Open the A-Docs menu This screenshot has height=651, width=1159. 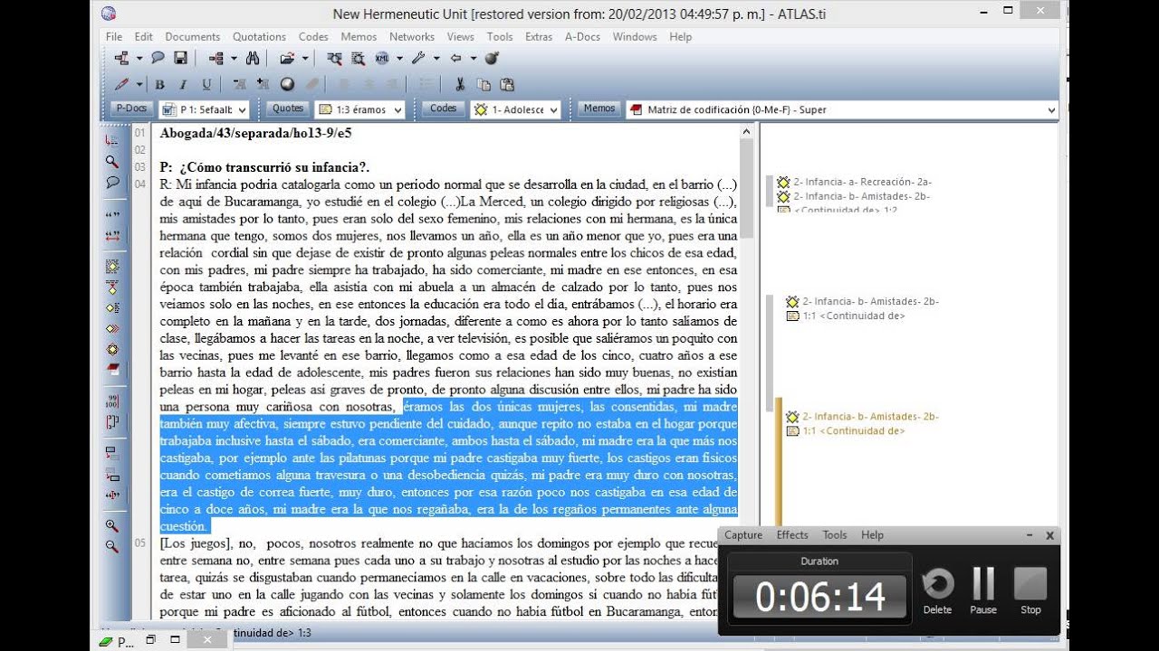[582, 37]
